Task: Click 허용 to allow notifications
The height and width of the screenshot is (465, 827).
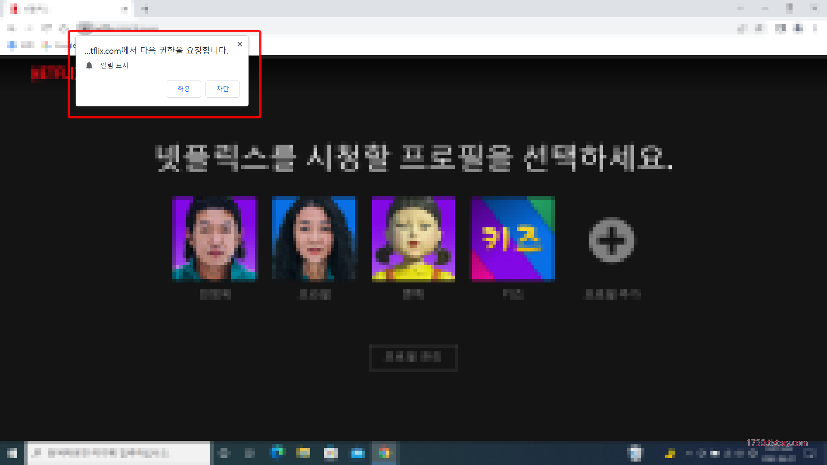Action: click(x=183, y=89)
